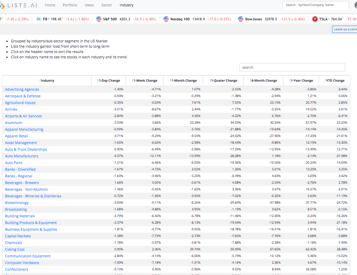Open the Ideas menu item

click(89, 5)
